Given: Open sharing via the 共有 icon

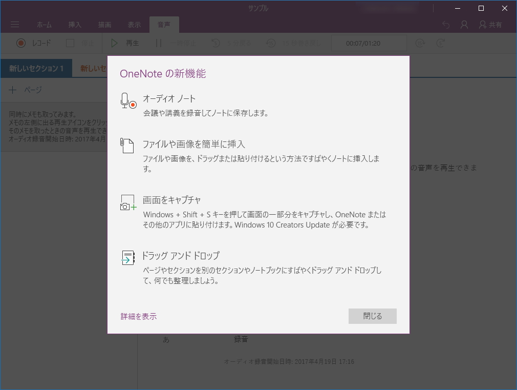Looking at the screenshot, I should pos(483,24).
